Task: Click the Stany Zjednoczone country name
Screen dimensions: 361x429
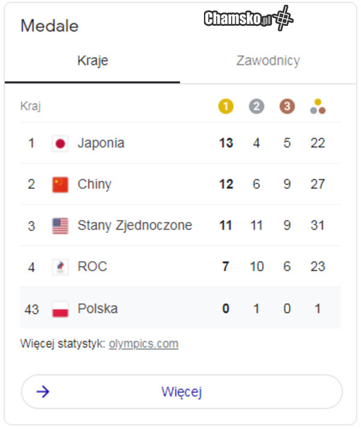Action: coord(135,226)
